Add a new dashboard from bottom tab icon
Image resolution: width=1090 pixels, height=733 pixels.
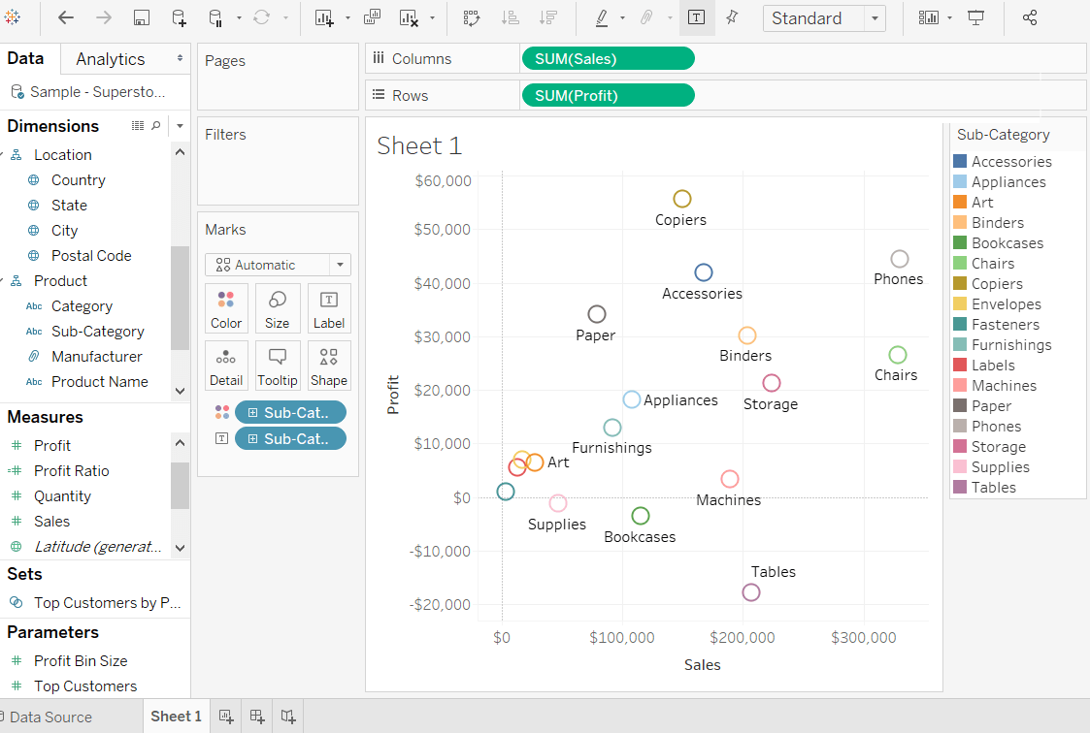pos(257,717)
